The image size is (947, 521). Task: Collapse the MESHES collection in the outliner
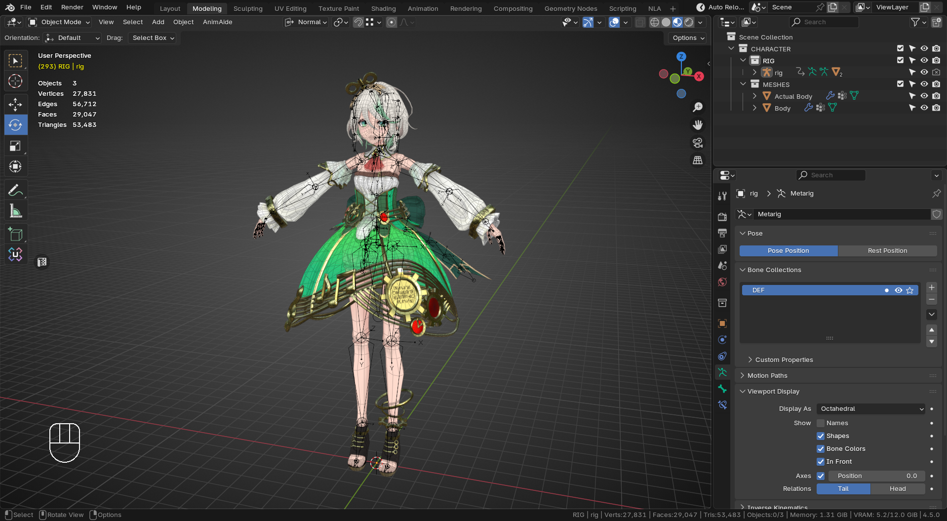click(x=744, y=84)
